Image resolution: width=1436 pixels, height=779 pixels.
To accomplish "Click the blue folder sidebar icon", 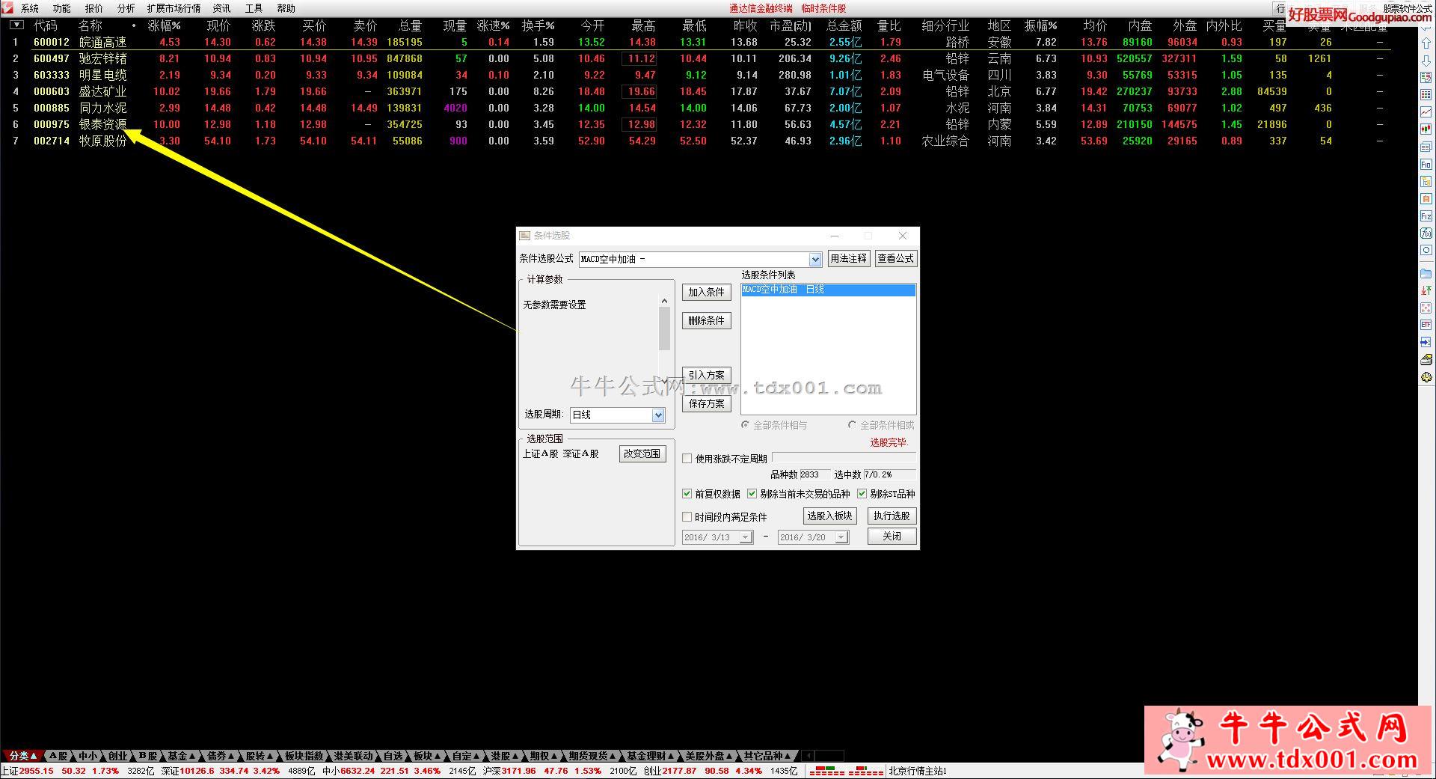I will 1426,273.
